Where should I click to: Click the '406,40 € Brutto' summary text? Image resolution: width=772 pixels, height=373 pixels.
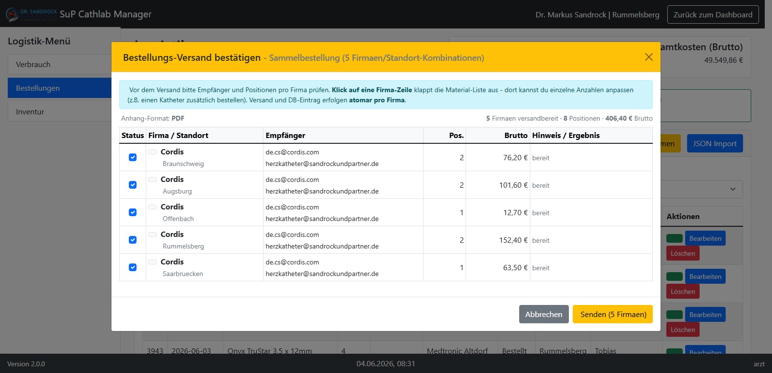tap(629, 118)
